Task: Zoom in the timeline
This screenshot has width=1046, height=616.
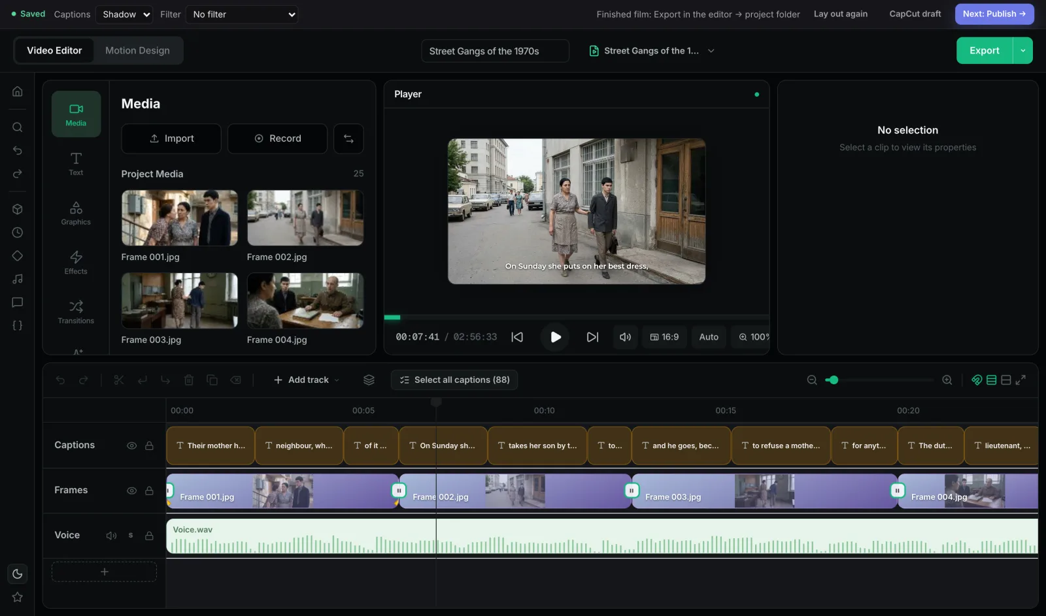Action: [947, 380]
